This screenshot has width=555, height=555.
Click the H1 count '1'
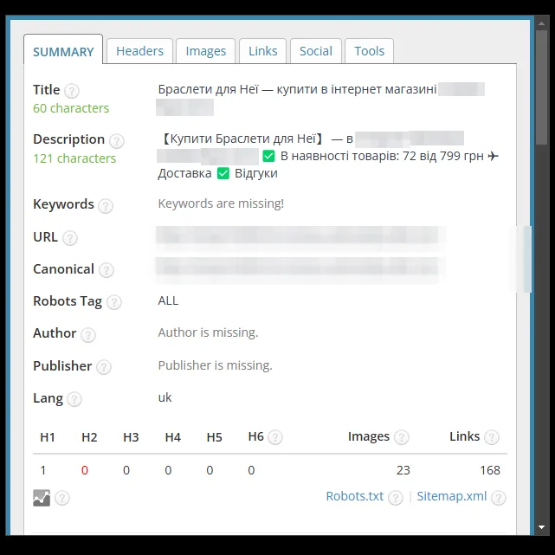43,470
